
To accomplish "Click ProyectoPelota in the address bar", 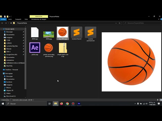I will click(x=22, y=23).
